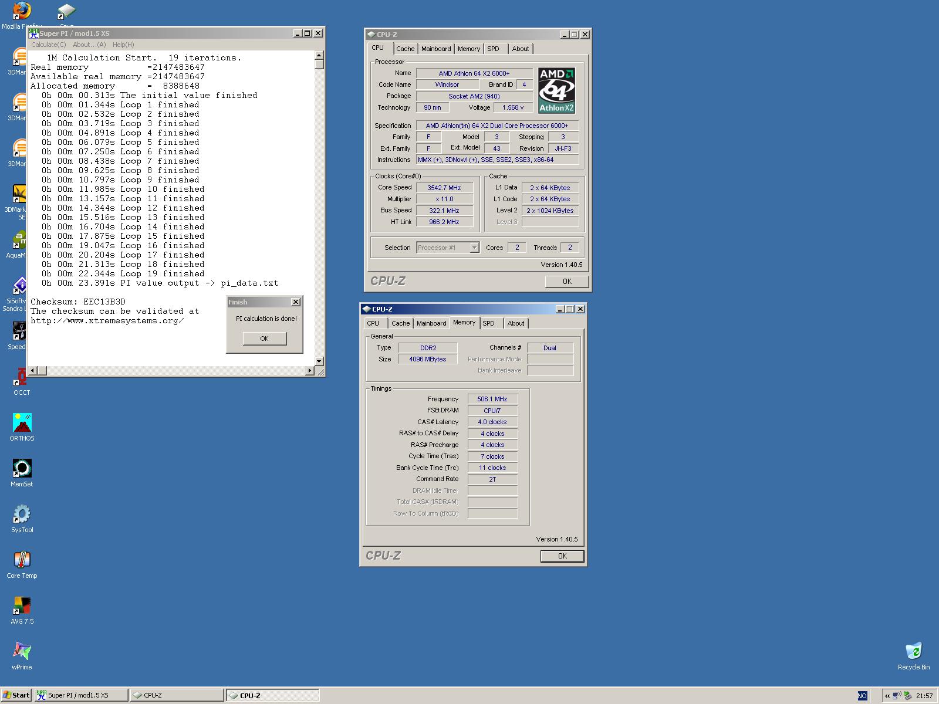
Task: Select the first CPU-Z taskbar button
Action: pos(177,695)
